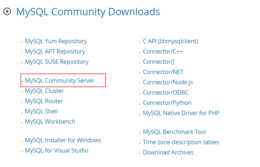Open the Connector/Python link
Image resolution: width=260 pixels, height=167 pixels.
[167, 103]
